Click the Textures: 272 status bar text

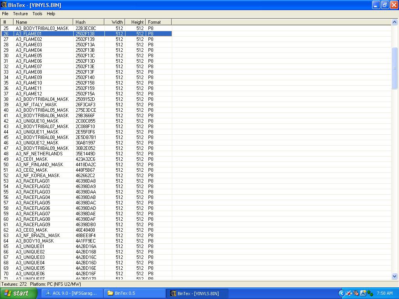click(x=14, y=284)
